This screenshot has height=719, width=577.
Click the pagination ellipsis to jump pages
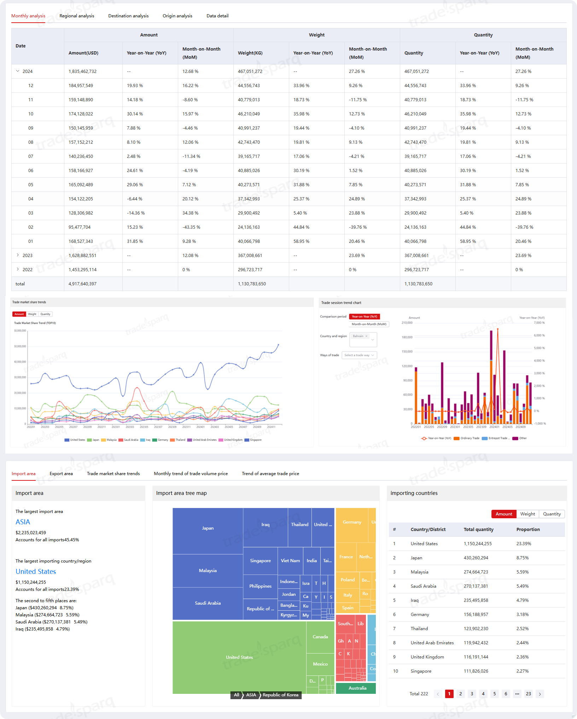tap(517, 694)
